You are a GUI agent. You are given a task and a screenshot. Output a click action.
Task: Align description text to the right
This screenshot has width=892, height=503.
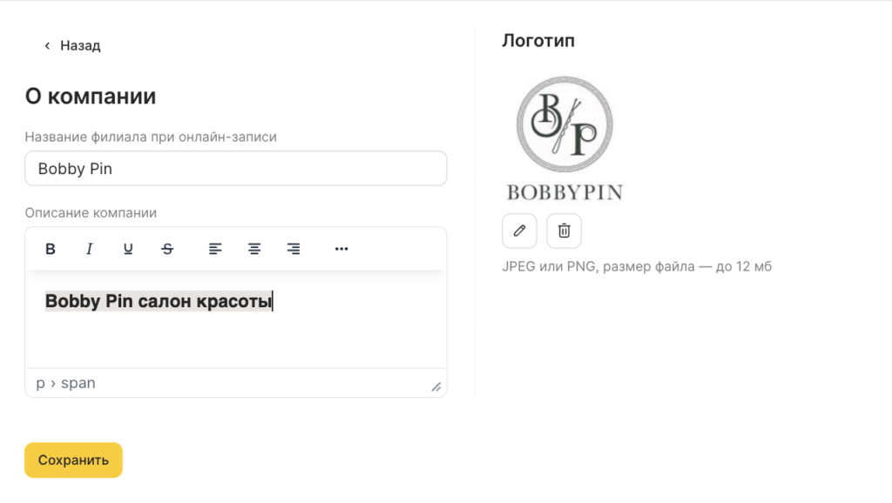pos(294,249)
